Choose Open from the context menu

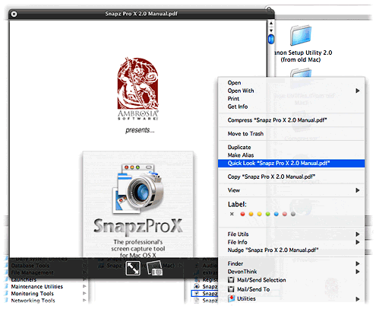[x=234, y=83]
